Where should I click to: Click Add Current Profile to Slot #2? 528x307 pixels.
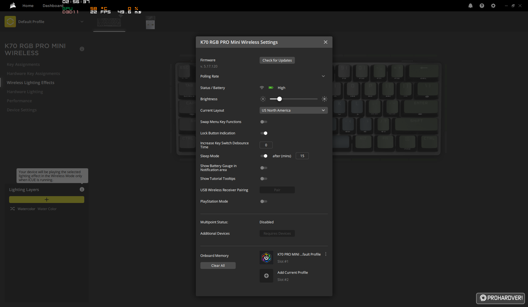coord(293,272)
